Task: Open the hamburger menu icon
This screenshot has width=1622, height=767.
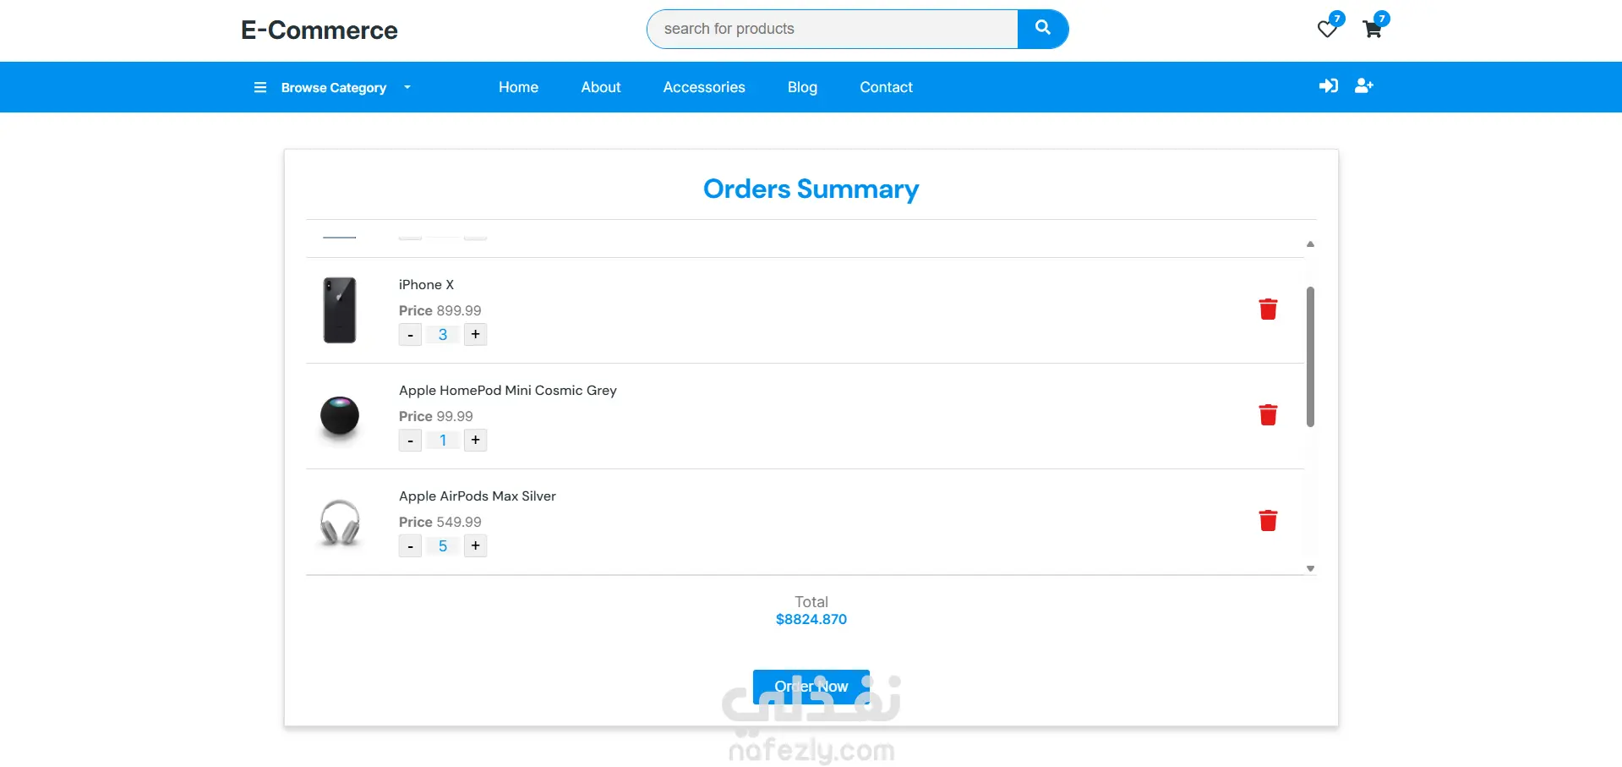Action: point(260,88)
